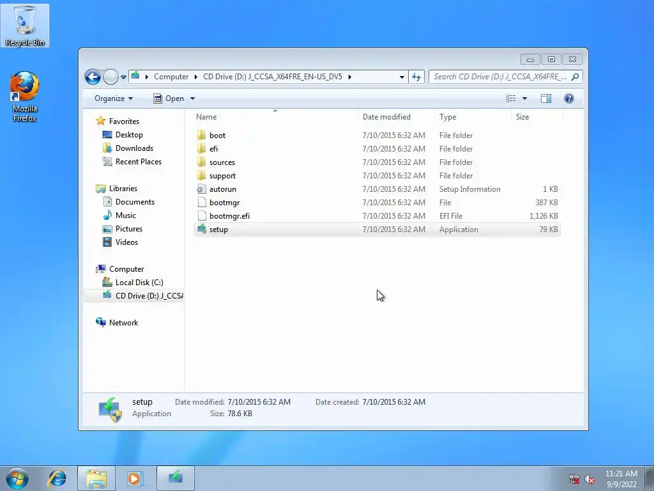The height and width of the screenshot is (491, 654).
Task: Click the refresh button beside address bar
Action: point(416,77)
